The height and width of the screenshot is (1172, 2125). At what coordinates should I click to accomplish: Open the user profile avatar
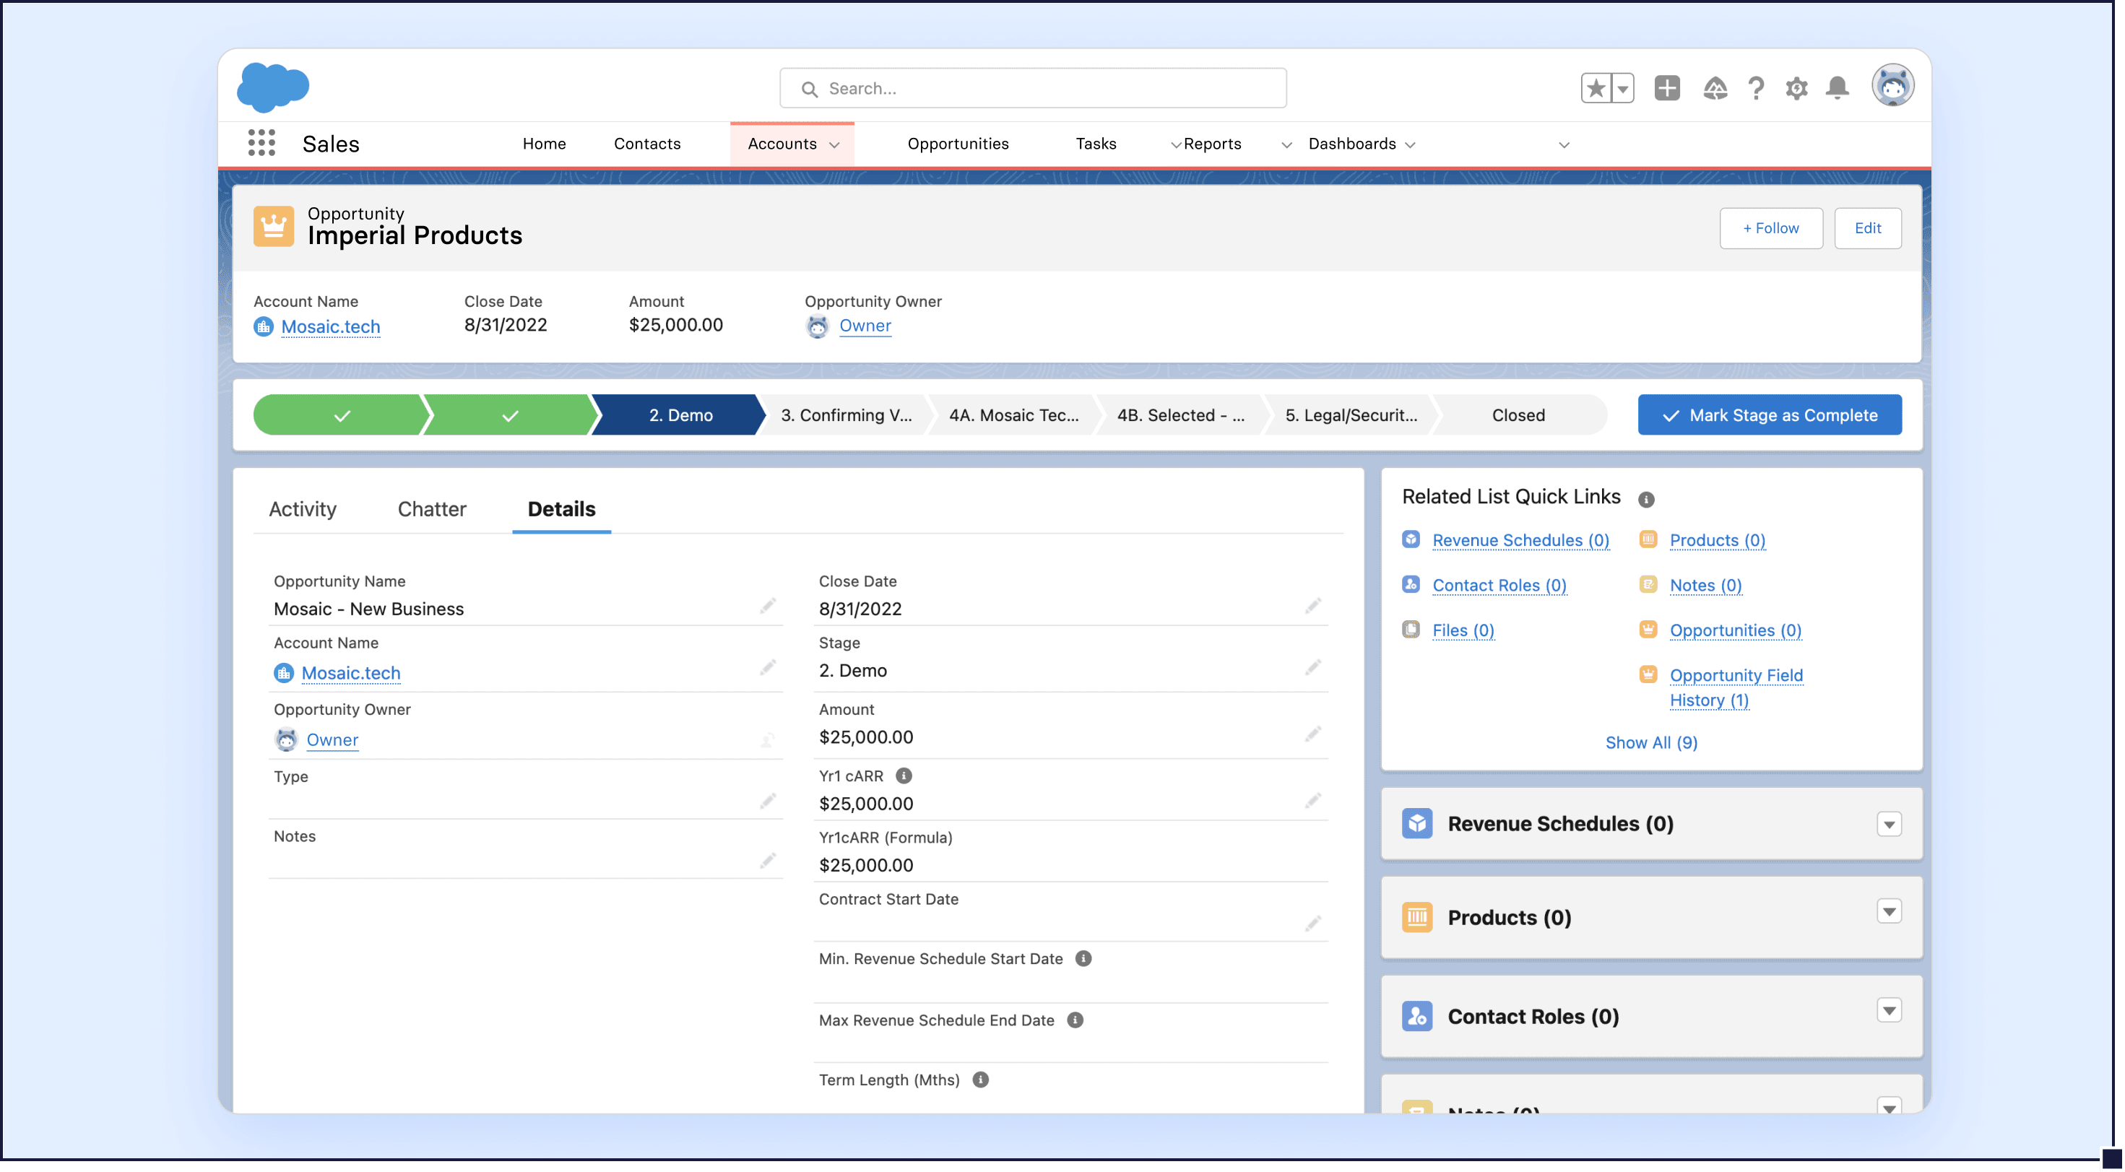click(x=1892, y=86)
